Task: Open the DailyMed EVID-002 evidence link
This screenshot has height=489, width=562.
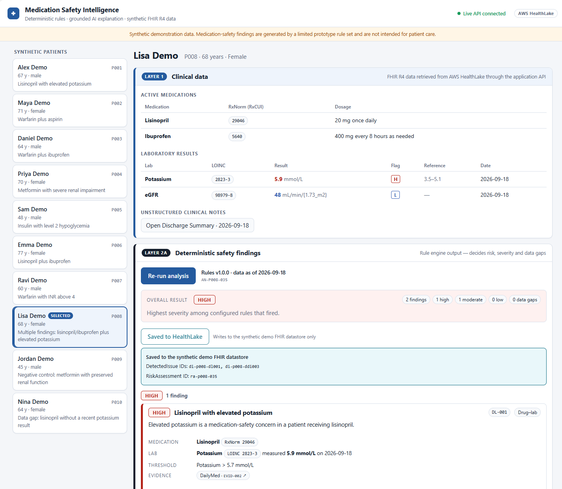Action: pyautogui.click(x=223, y=476)
